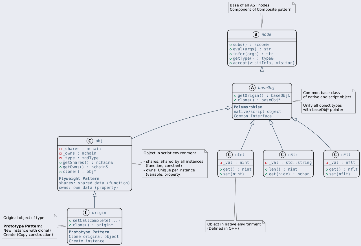Select the nStr class title

tap(293, 155)
